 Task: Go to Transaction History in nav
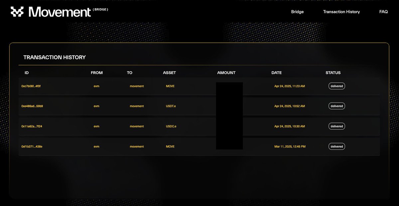pyautogui.click(x=341, y=12)
